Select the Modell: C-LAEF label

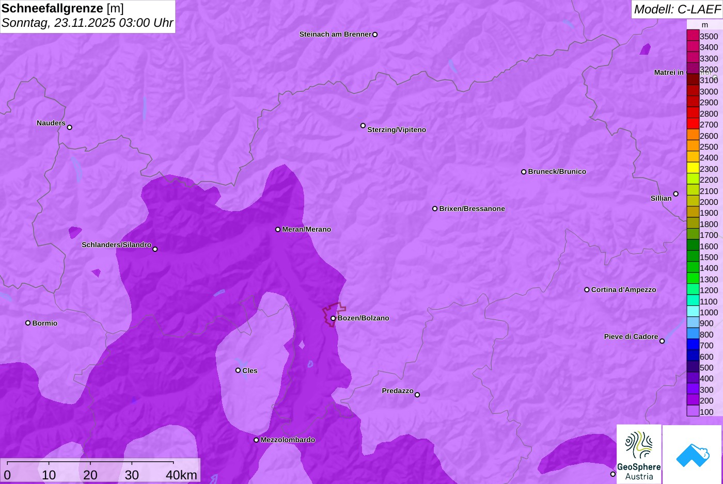[x=677, y=9]
